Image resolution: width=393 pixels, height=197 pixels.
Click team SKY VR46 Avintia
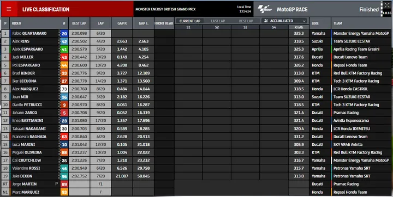[x=348, y=145]
